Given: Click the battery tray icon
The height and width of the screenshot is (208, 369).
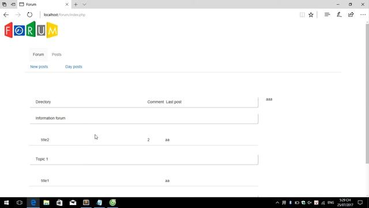Looking at the screenshot, I should point(297,203).
